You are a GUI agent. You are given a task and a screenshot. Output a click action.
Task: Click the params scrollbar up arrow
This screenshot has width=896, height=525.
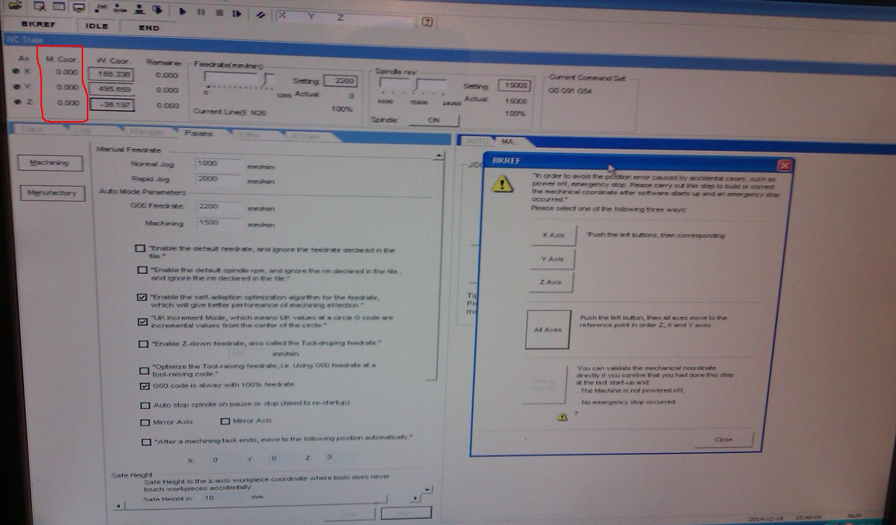click(x=438, y=156)
